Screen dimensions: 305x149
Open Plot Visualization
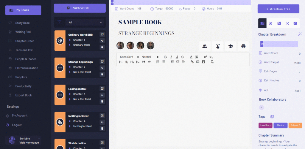27,68
